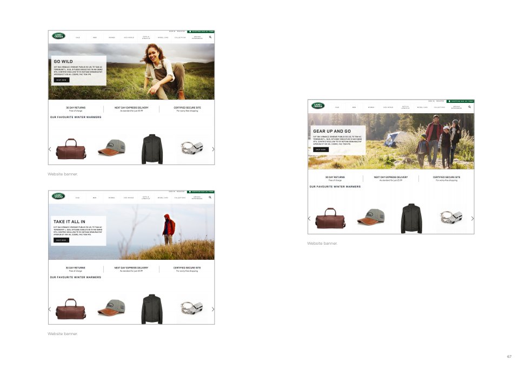Image resolution: width=519 pixels, height=367 pixels.
Task: Select Model Cars menu in Go Wild mockup
Action: click(x=163, y=37)
